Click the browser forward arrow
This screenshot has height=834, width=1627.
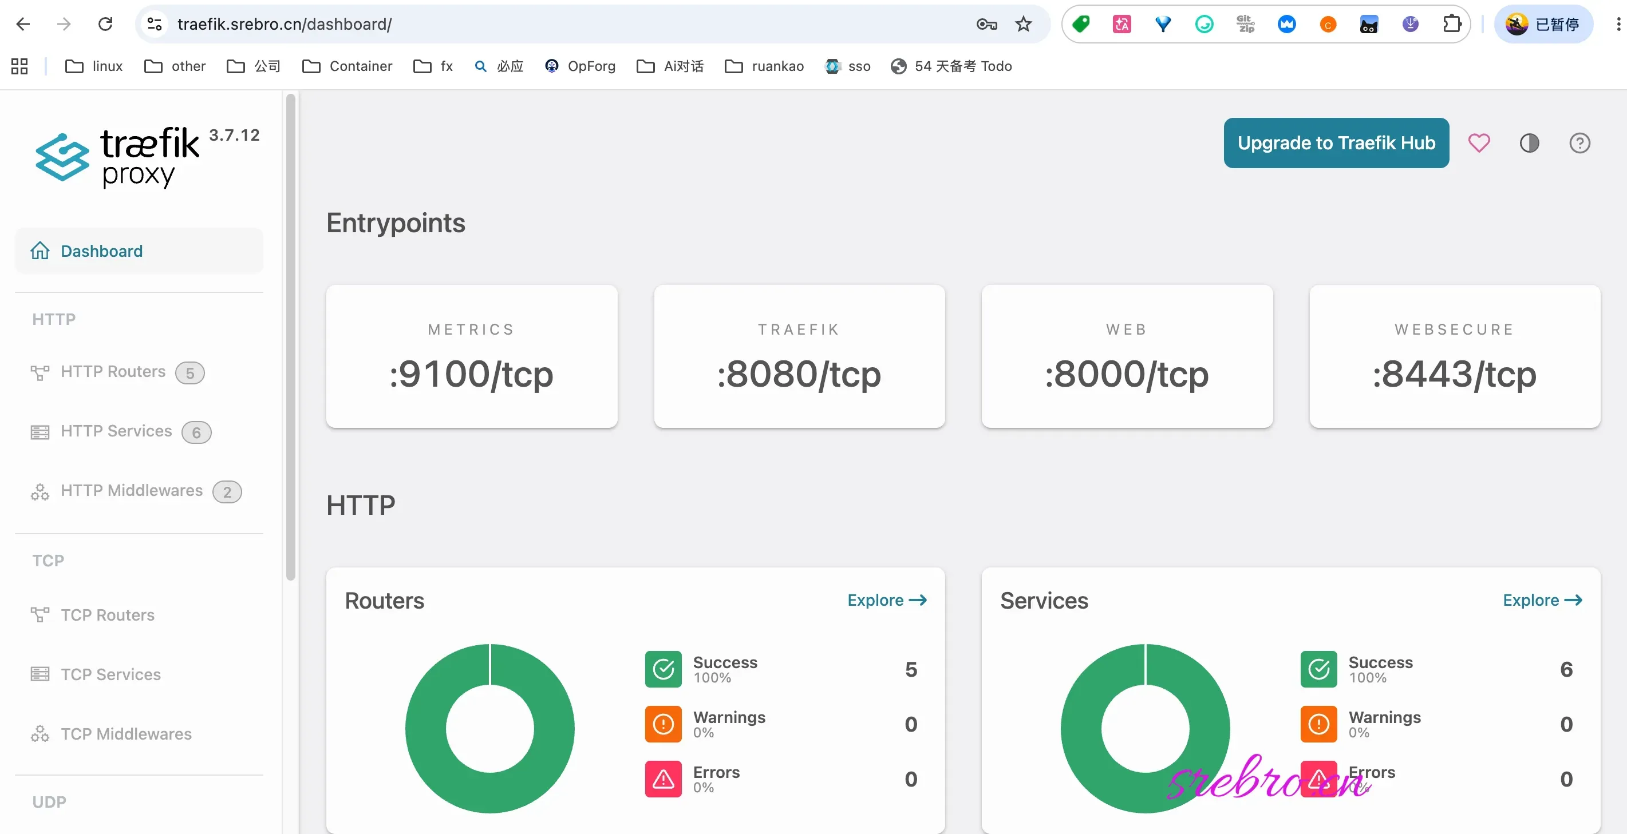64,24
